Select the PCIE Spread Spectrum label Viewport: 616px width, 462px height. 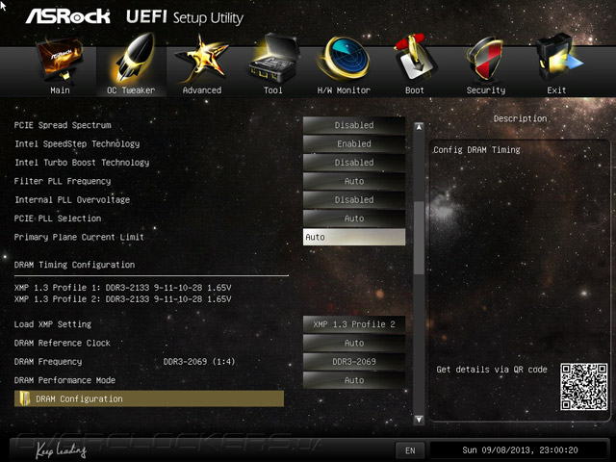pyautogui.click(x=63, y=125)
